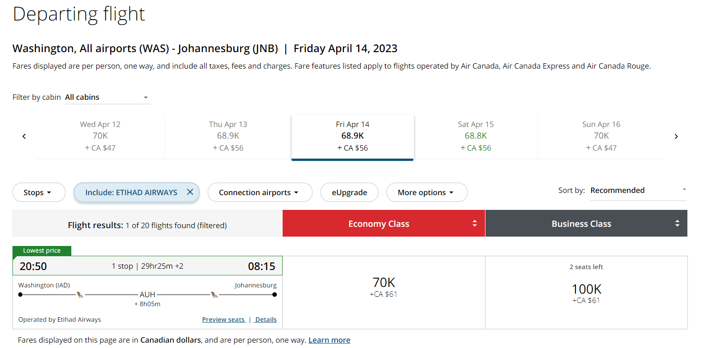Screen dimensions: 703x348
Task: Click the sort arrows on Economy Class header
Action: (474, 223)
